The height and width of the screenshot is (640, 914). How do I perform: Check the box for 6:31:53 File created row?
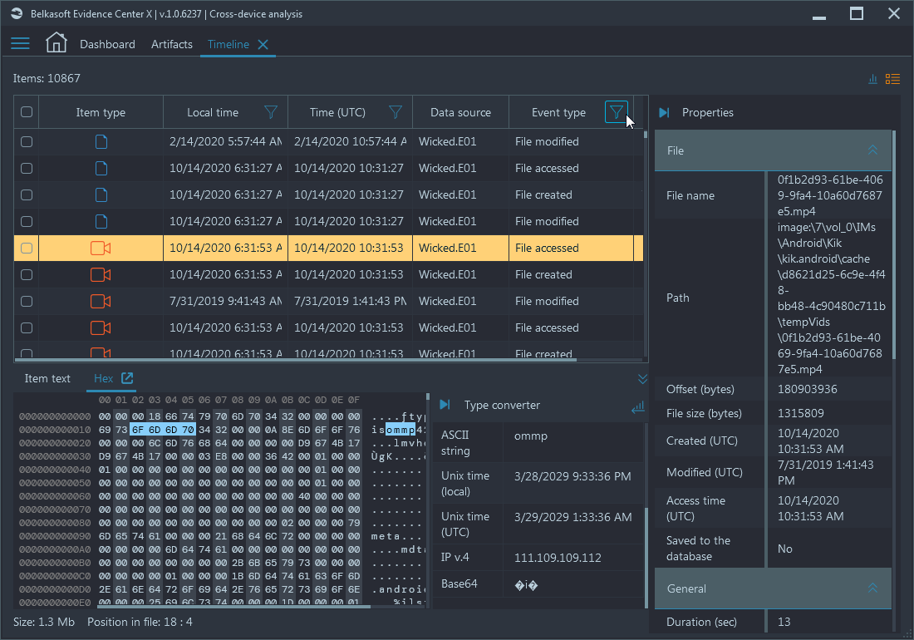click(27, 274)
